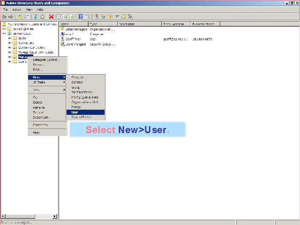Click the Back arrow toolbar icon
Image resolution: width=300 pixels, height=225 pixels.
click(x=4, y=17)
